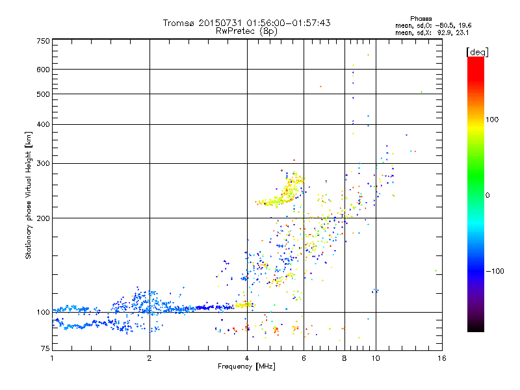The height and width of the screenshot is (390, 520).
Task: Click the x-axis tick label '8'
Action: click(x=344, y=358)
